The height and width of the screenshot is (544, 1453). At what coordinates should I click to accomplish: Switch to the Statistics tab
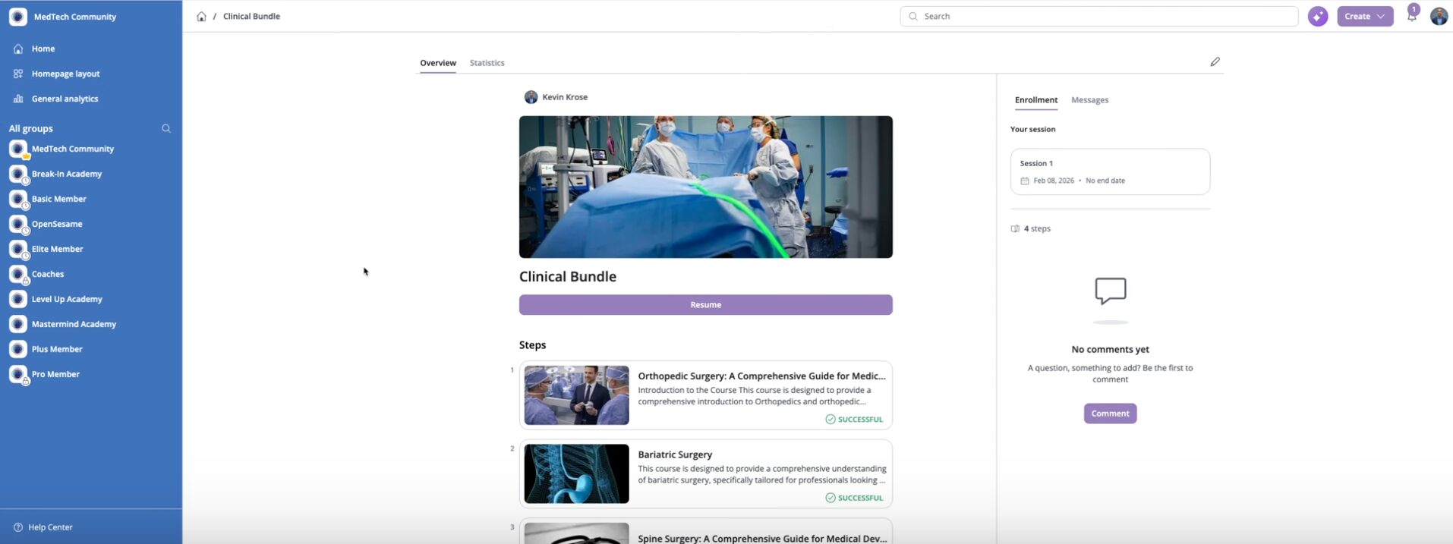[x=487, y=63]
